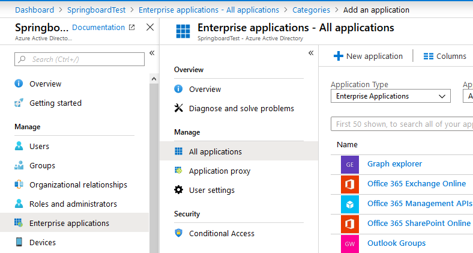This screenshot has height=253, width=473.
Task: Click the Office 365 Exchange Online logo
Action: point(350,184)
